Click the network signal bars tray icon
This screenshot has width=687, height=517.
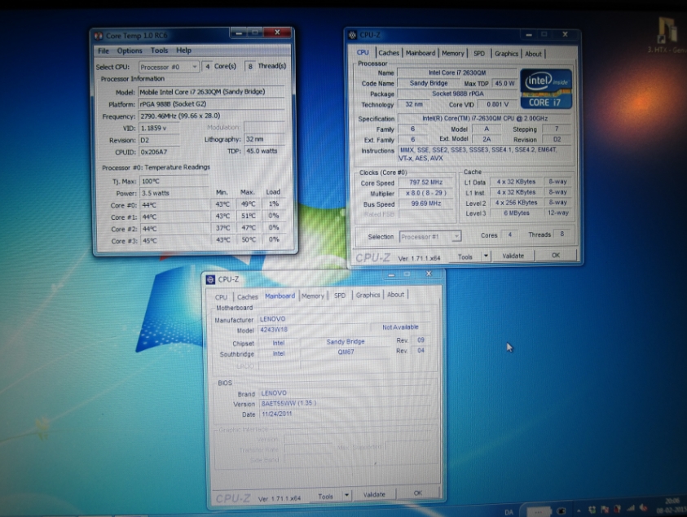pos(631,509)
